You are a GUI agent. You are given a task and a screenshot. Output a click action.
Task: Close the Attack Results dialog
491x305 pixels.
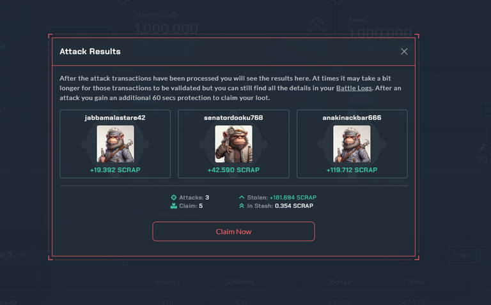pyautogui.click(x=404, y=52)
